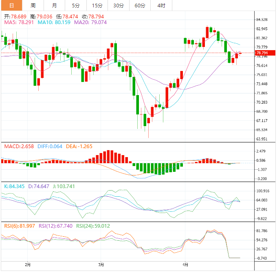The width and height of the screenshot is (277, 273).
Task: Click the 26.767 RSI axis label
Action: [262, 249]
